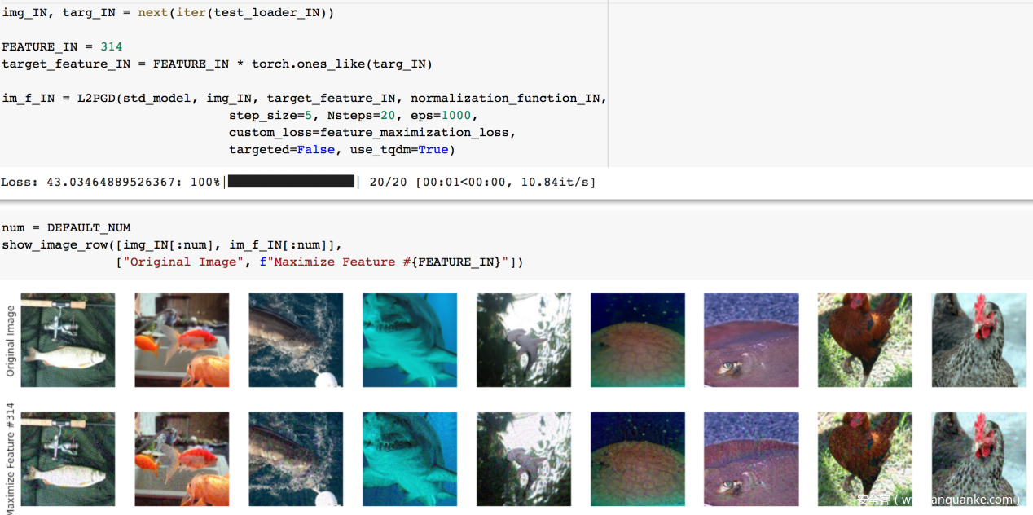Click the feature-maximized hammerhead shark image
Viewport: 1033px width, 515px height.
[x=524, y=459]
